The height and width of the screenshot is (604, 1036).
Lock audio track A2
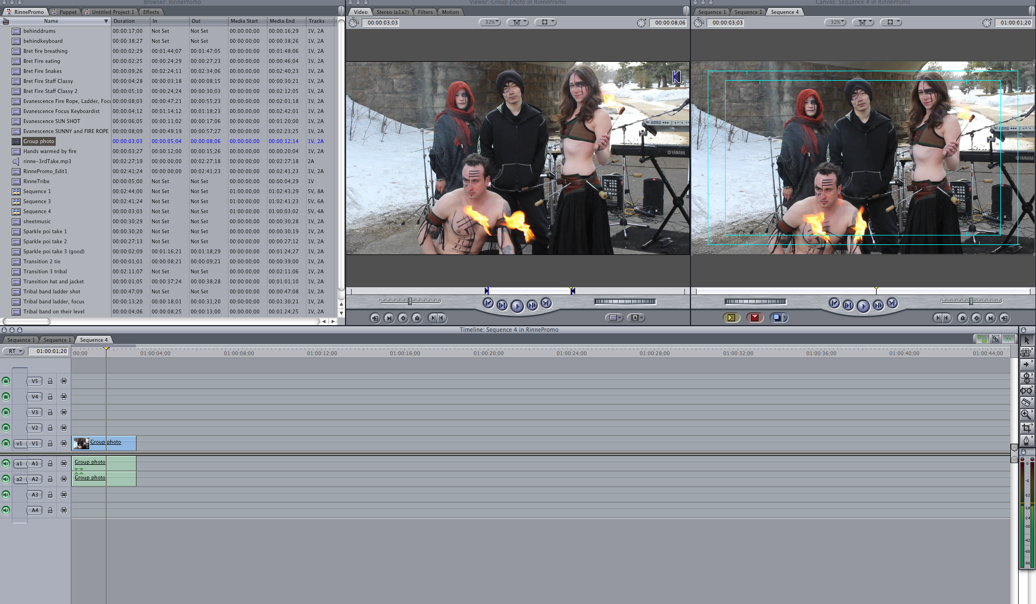click(50, 479)
